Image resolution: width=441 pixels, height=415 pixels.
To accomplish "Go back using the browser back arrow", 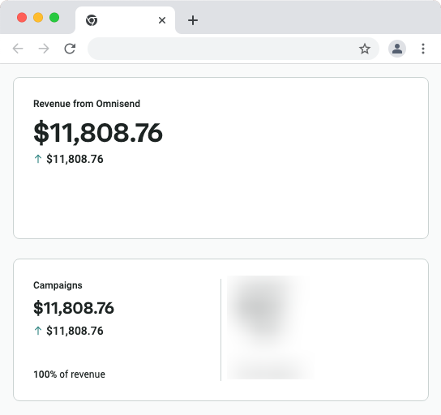I will tap(18, 49).
